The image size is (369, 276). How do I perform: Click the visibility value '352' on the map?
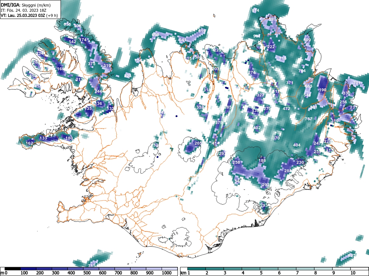(200, 107)
